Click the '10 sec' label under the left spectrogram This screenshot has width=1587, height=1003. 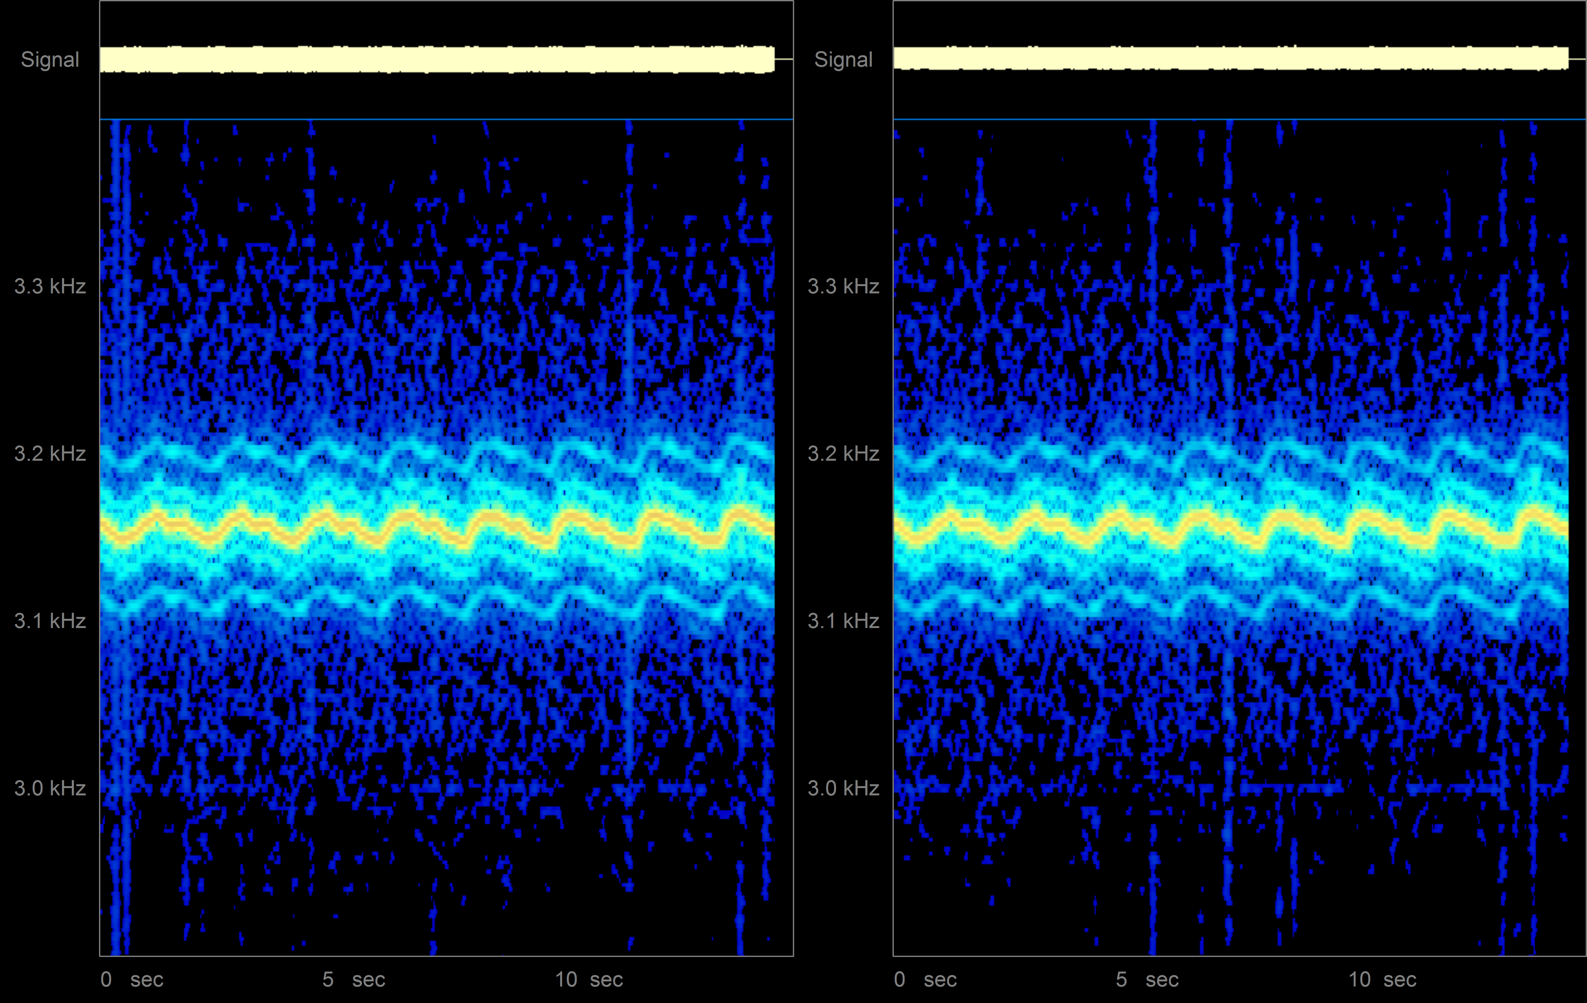click(589, 980)
